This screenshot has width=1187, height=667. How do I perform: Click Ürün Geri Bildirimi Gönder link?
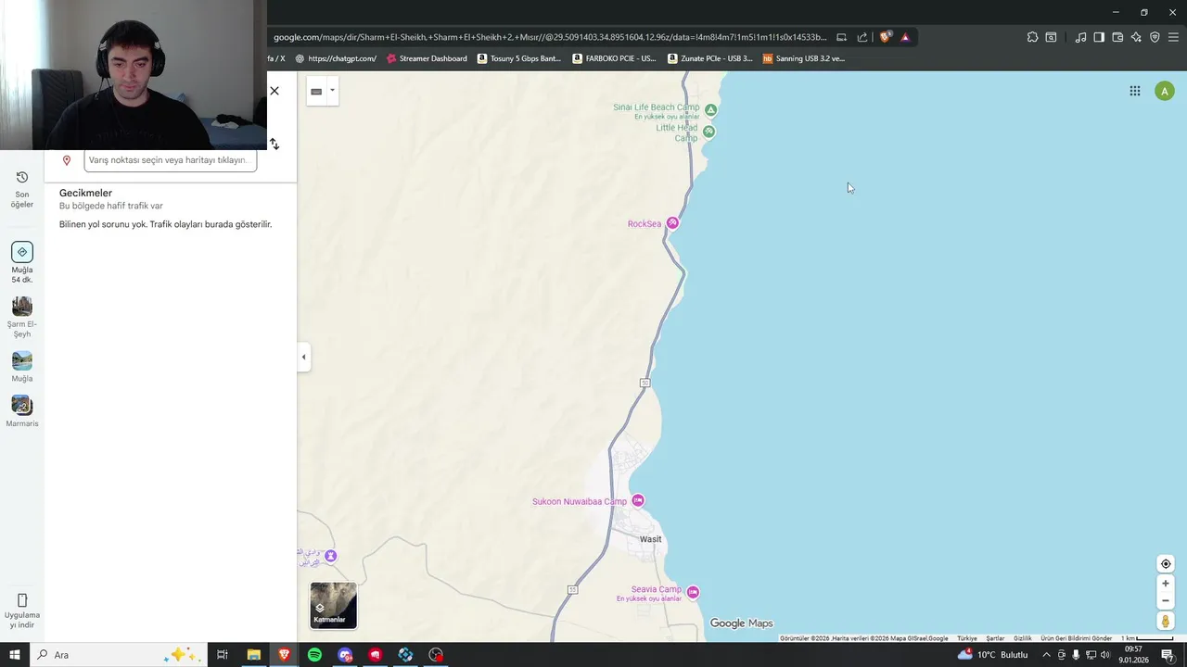pyautogui.click(x=1076, y=638)
